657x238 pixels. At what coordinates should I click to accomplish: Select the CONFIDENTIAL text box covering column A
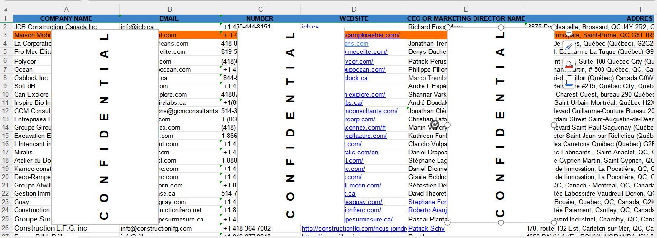pyautogui.click(x=105, y=126)
